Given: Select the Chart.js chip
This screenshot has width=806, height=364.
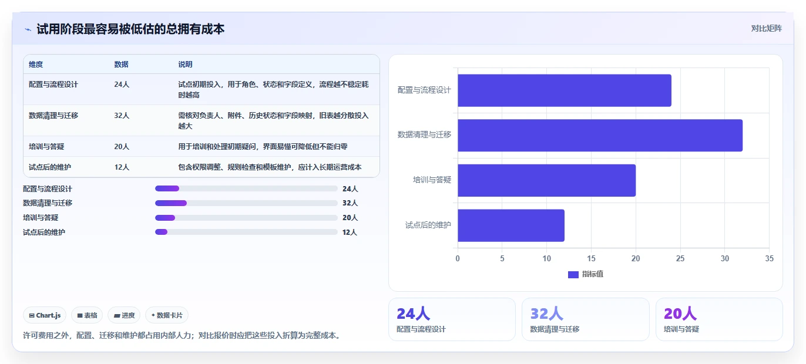Looking at the screenshot, I should coord(45,315).
